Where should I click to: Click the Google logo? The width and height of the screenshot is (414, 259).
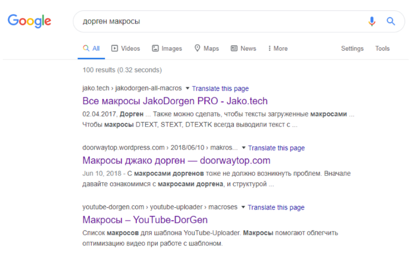point(29,21)
